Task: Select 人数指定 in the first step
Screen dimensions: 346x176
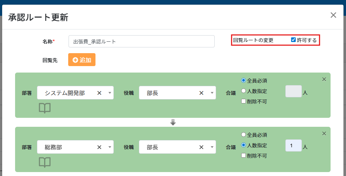Action: tap(244, 91)
